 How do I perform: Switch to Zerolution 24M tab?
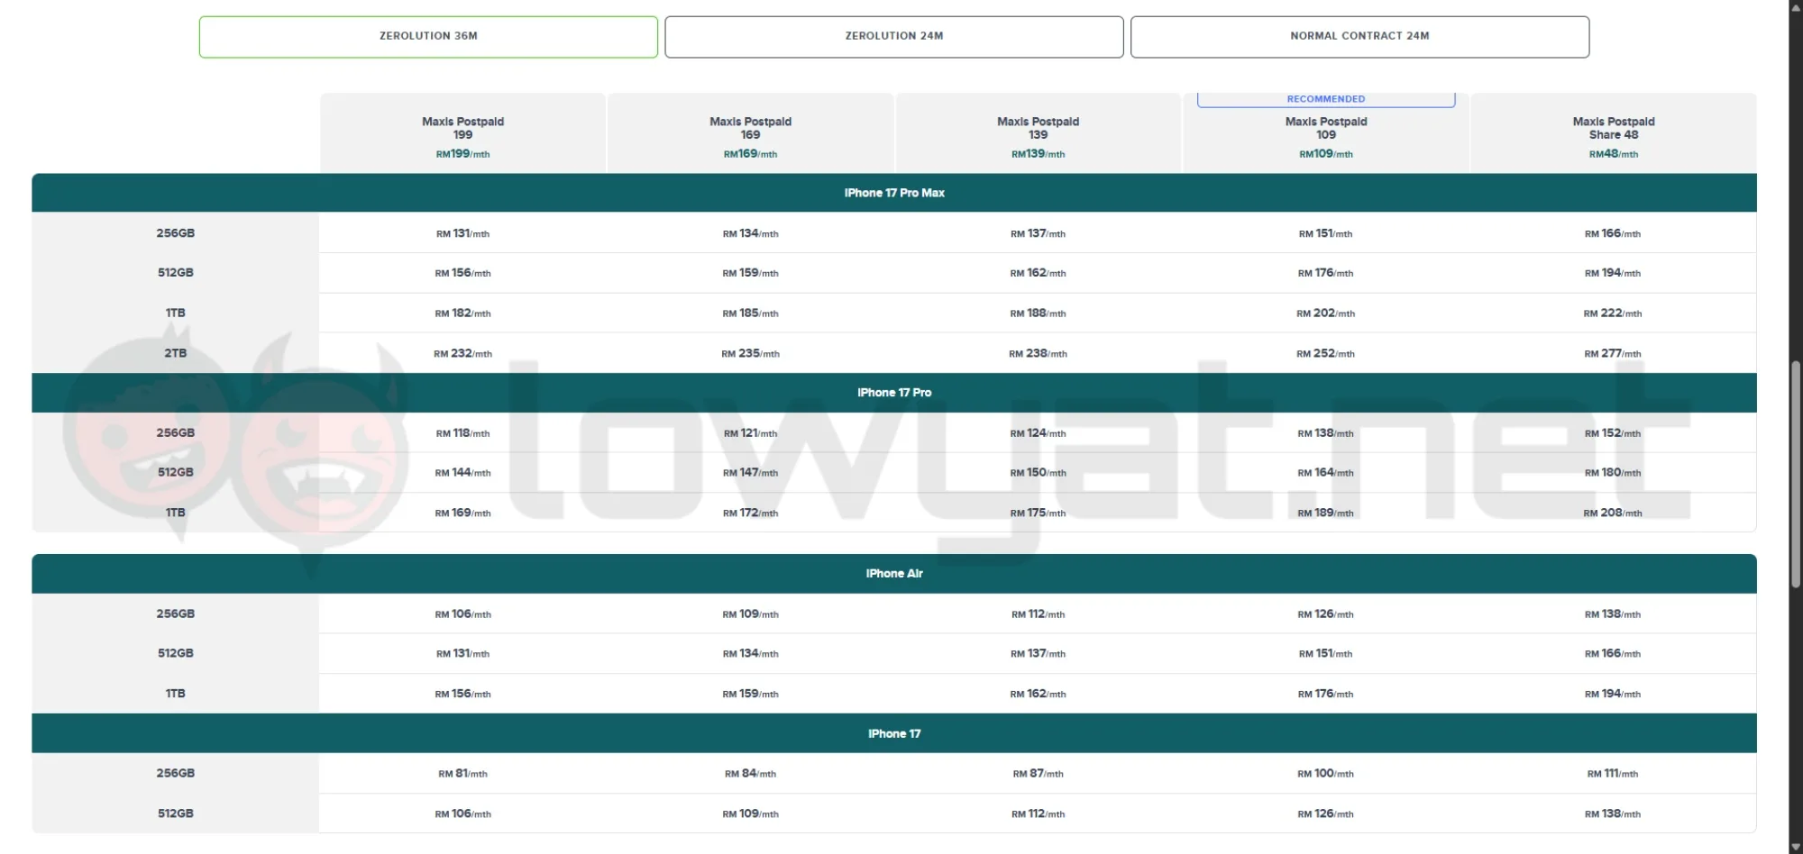[x=894, y=37]
